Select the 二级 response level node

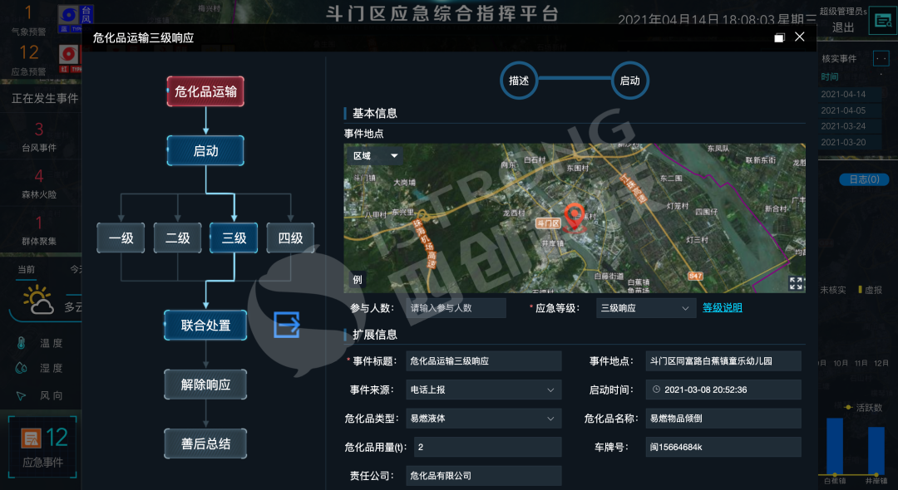tap(178, 238)
